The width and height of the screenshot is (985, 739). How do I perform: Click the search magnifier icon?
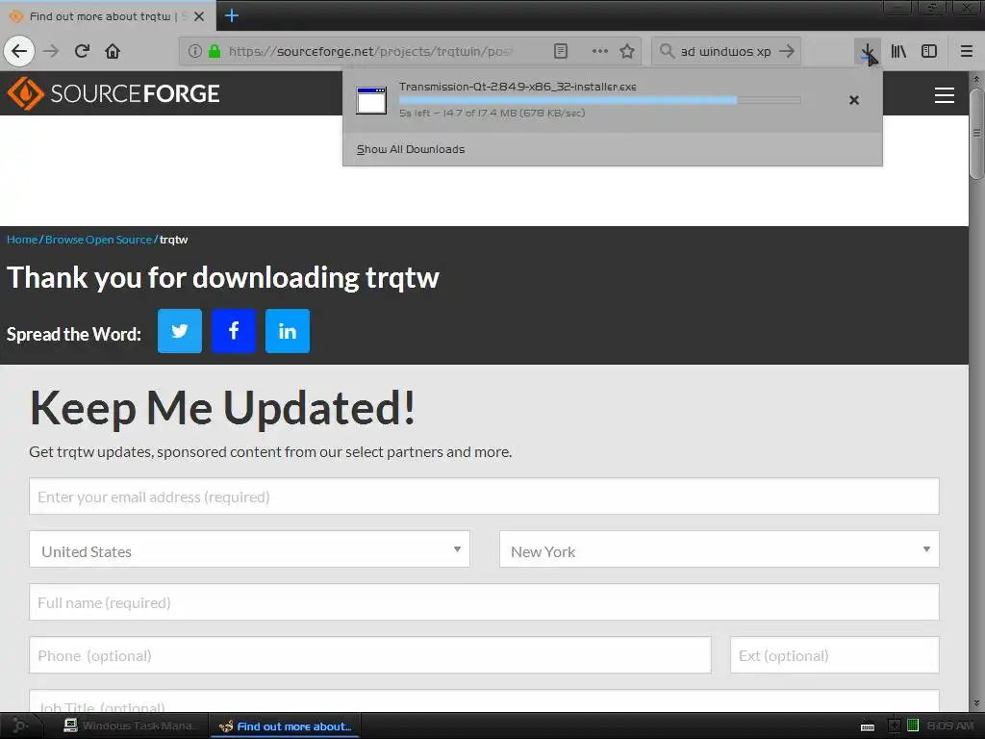click(x=667, y=51)
